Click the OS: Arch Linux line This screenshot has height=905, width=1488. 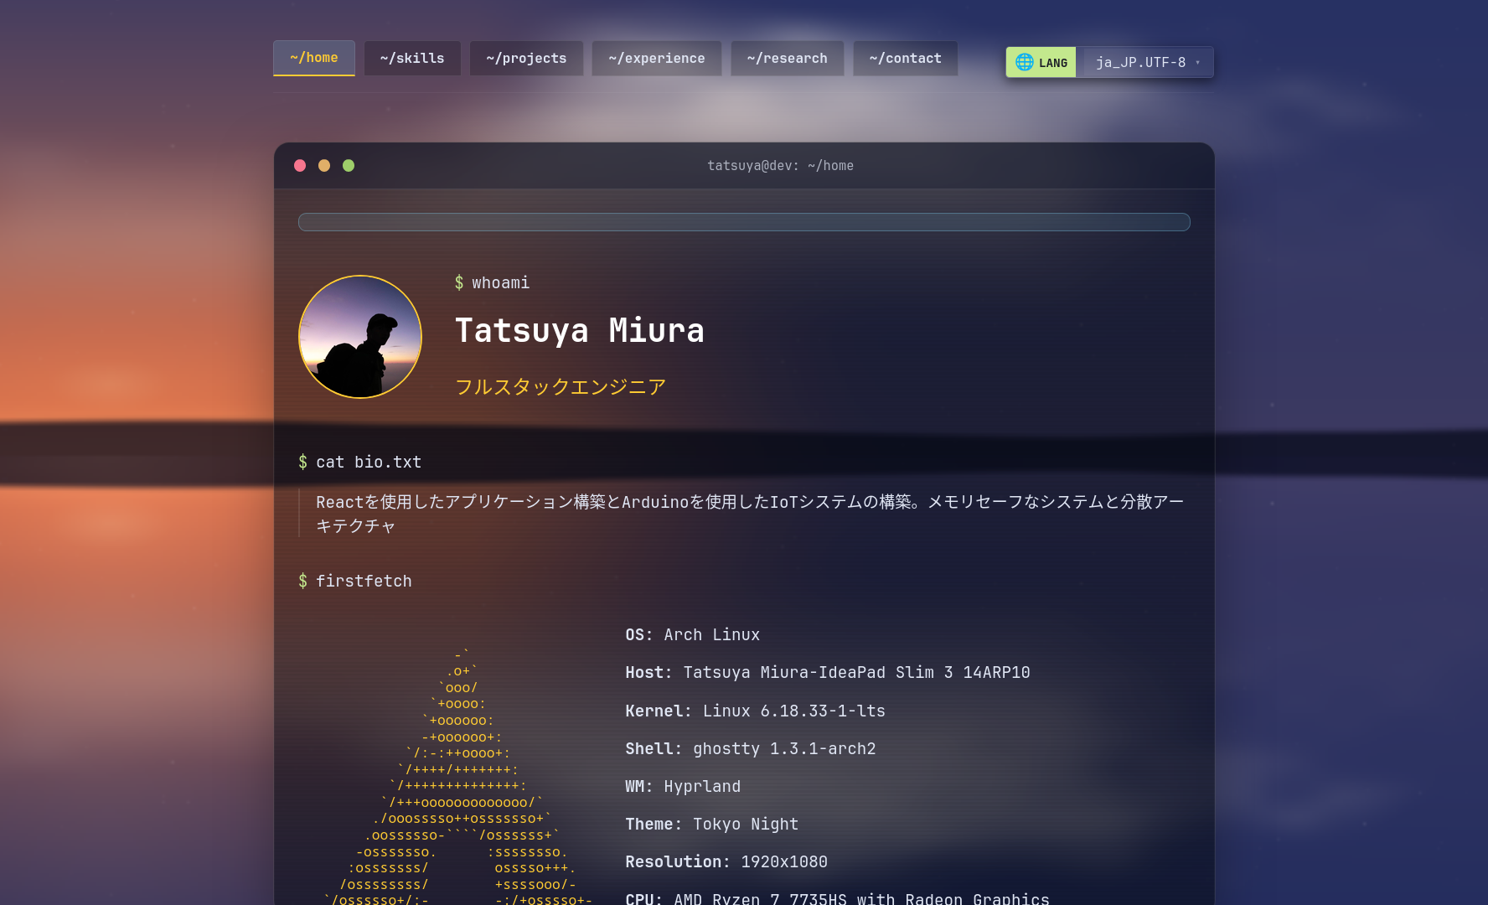tap(693, 635)
